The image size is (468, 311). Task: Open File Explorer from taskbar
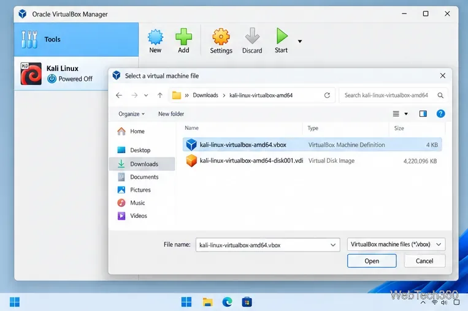[207, 302]
